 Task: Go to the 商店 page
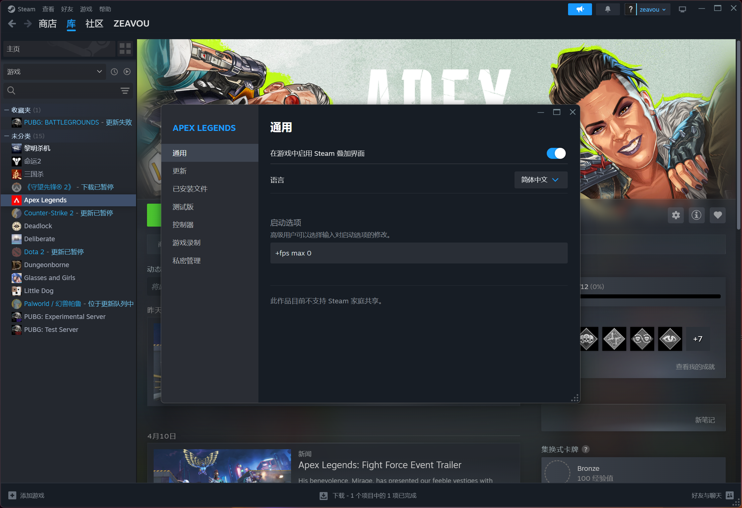[48, 24]
